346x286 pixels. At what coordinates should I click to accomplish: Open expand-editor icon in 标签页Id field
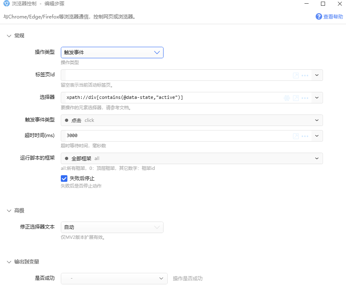click(295, 76)
